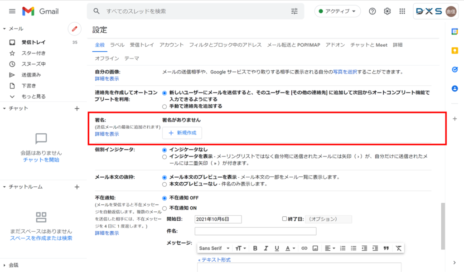Check the 終了日 checkbox
The image size is (464, 272).
click(285, 219)
